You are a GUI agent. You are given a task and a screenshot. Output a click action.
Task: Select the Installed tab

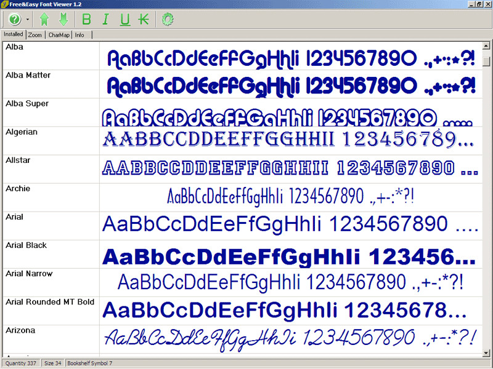(13, 34)
